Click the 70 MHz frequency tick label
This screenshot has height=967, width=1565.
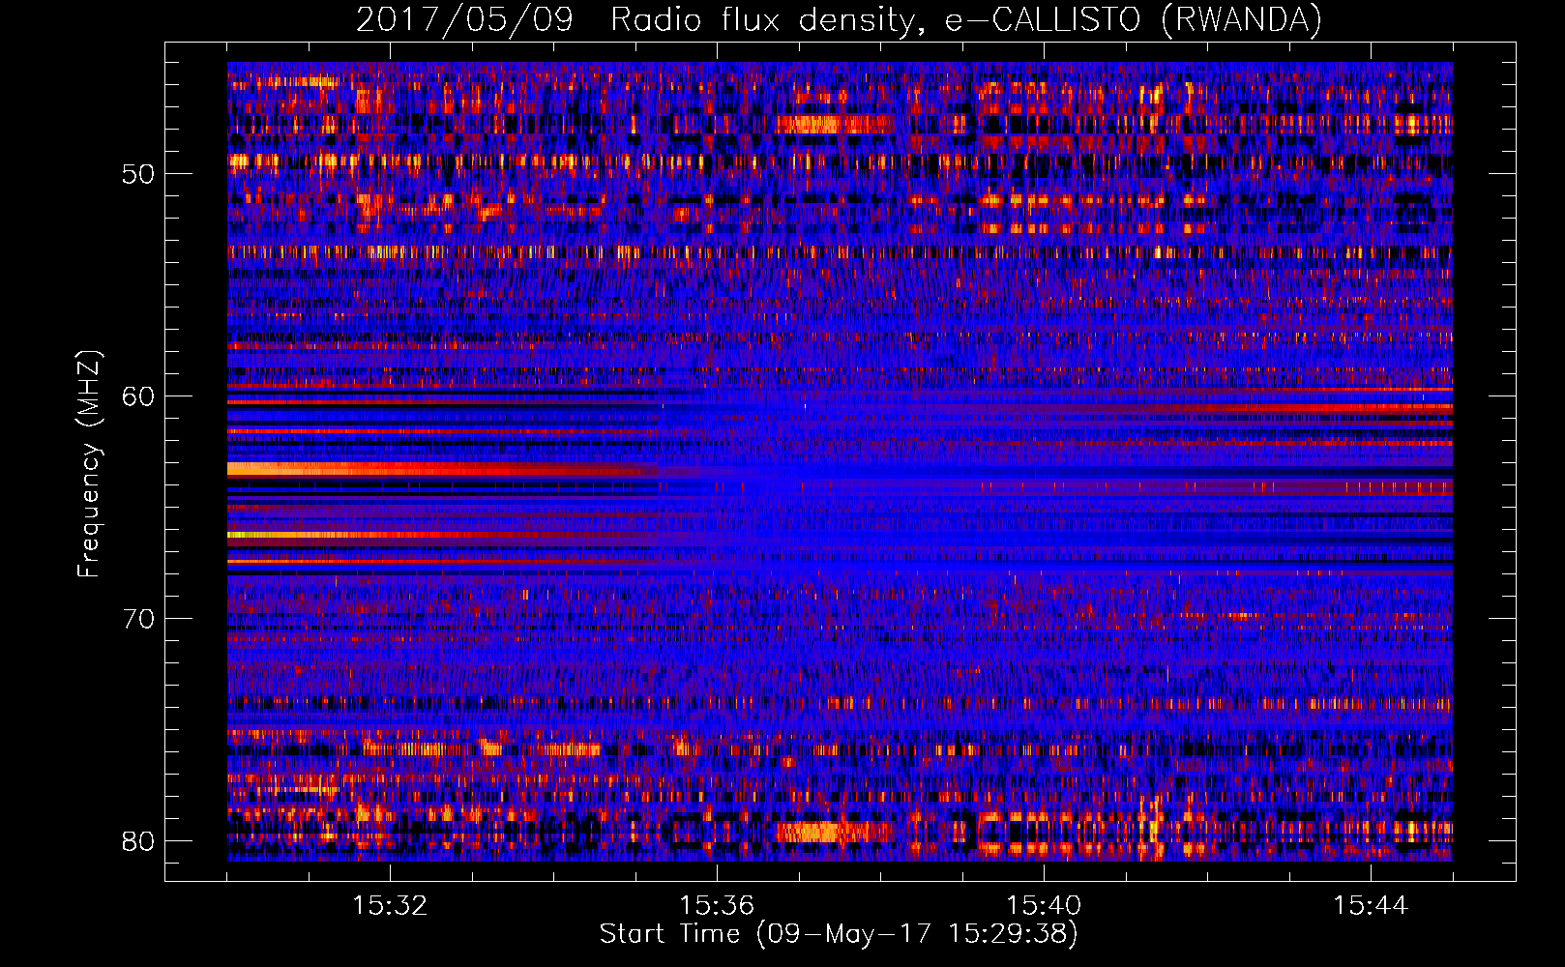point(139,618)
